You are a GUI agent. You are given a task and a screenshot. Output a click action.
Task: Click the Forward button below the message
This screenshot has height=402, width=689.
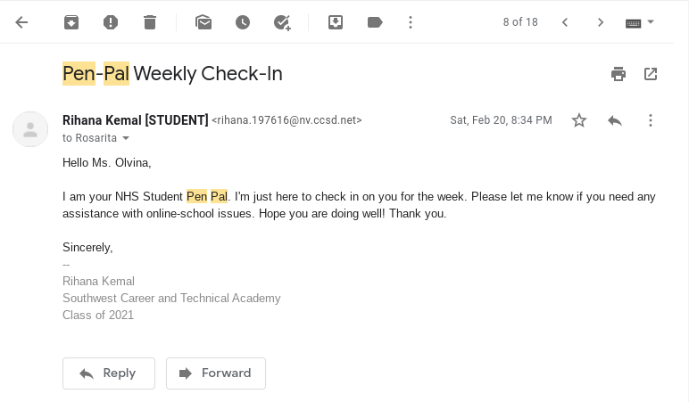(216, 373)
